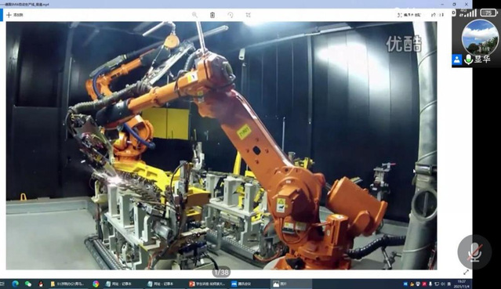Open Microsoft Edge from the taskbar

(15, 284)
